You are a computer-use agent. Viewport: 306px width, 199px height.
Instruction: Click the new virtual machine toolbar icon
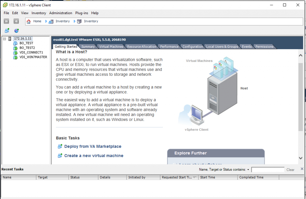tap(7, 30)
